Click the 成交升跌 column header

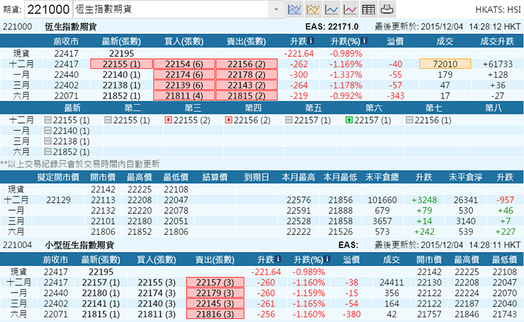tap(497, 41)
